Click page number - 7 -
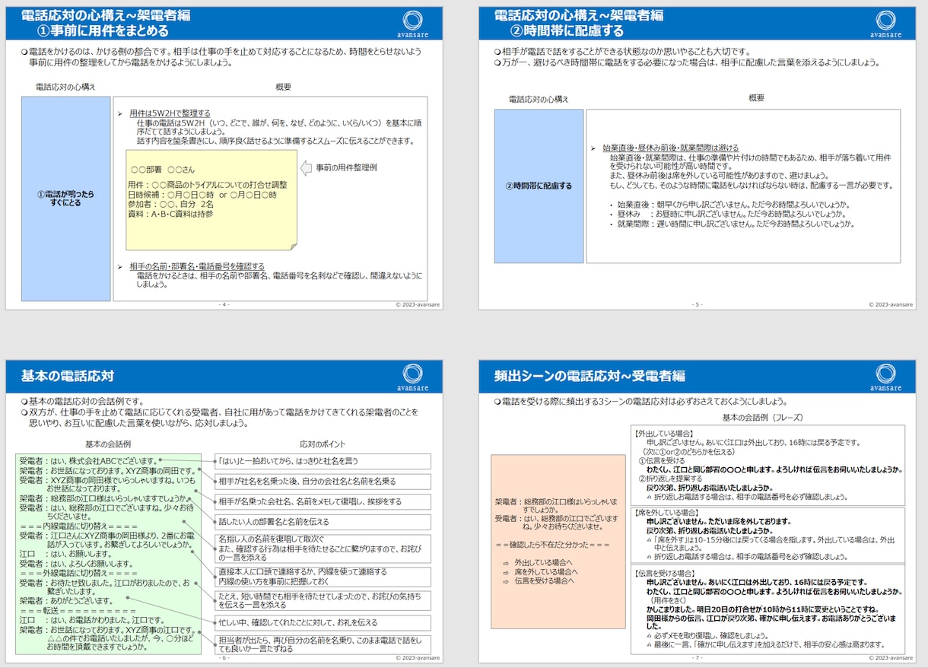 [697, 657]
